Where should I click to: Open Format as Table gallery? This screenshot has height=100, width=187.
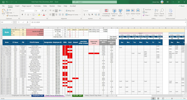(114, 13)
